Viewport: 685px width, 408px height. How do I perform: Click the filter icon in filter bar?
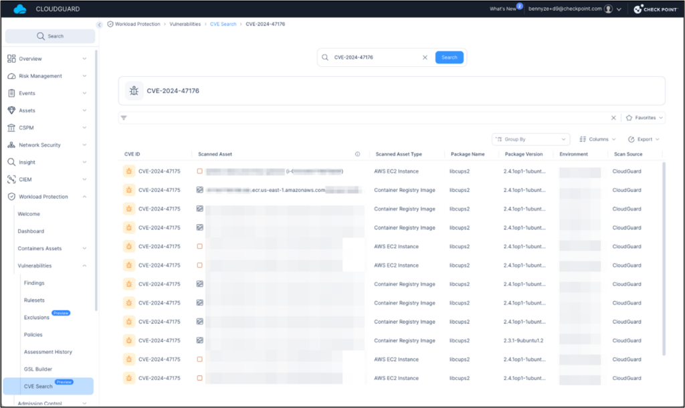pos(124,118)
